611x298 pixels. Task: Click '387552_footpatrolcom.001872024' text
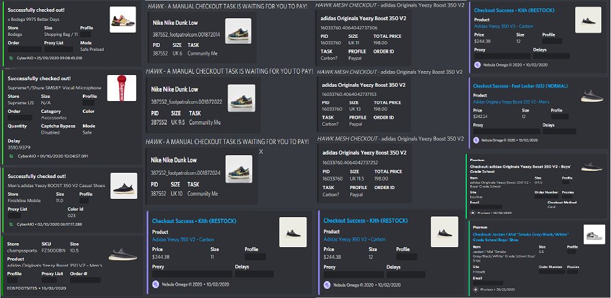click(185, 173)
